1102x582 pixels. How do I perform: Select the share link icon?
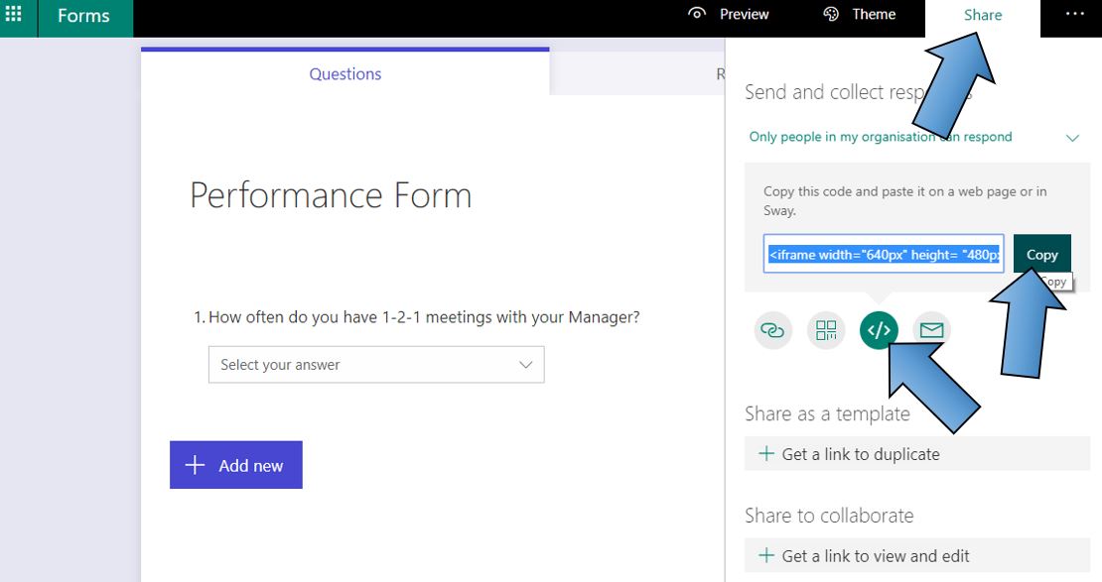[772, 330]
